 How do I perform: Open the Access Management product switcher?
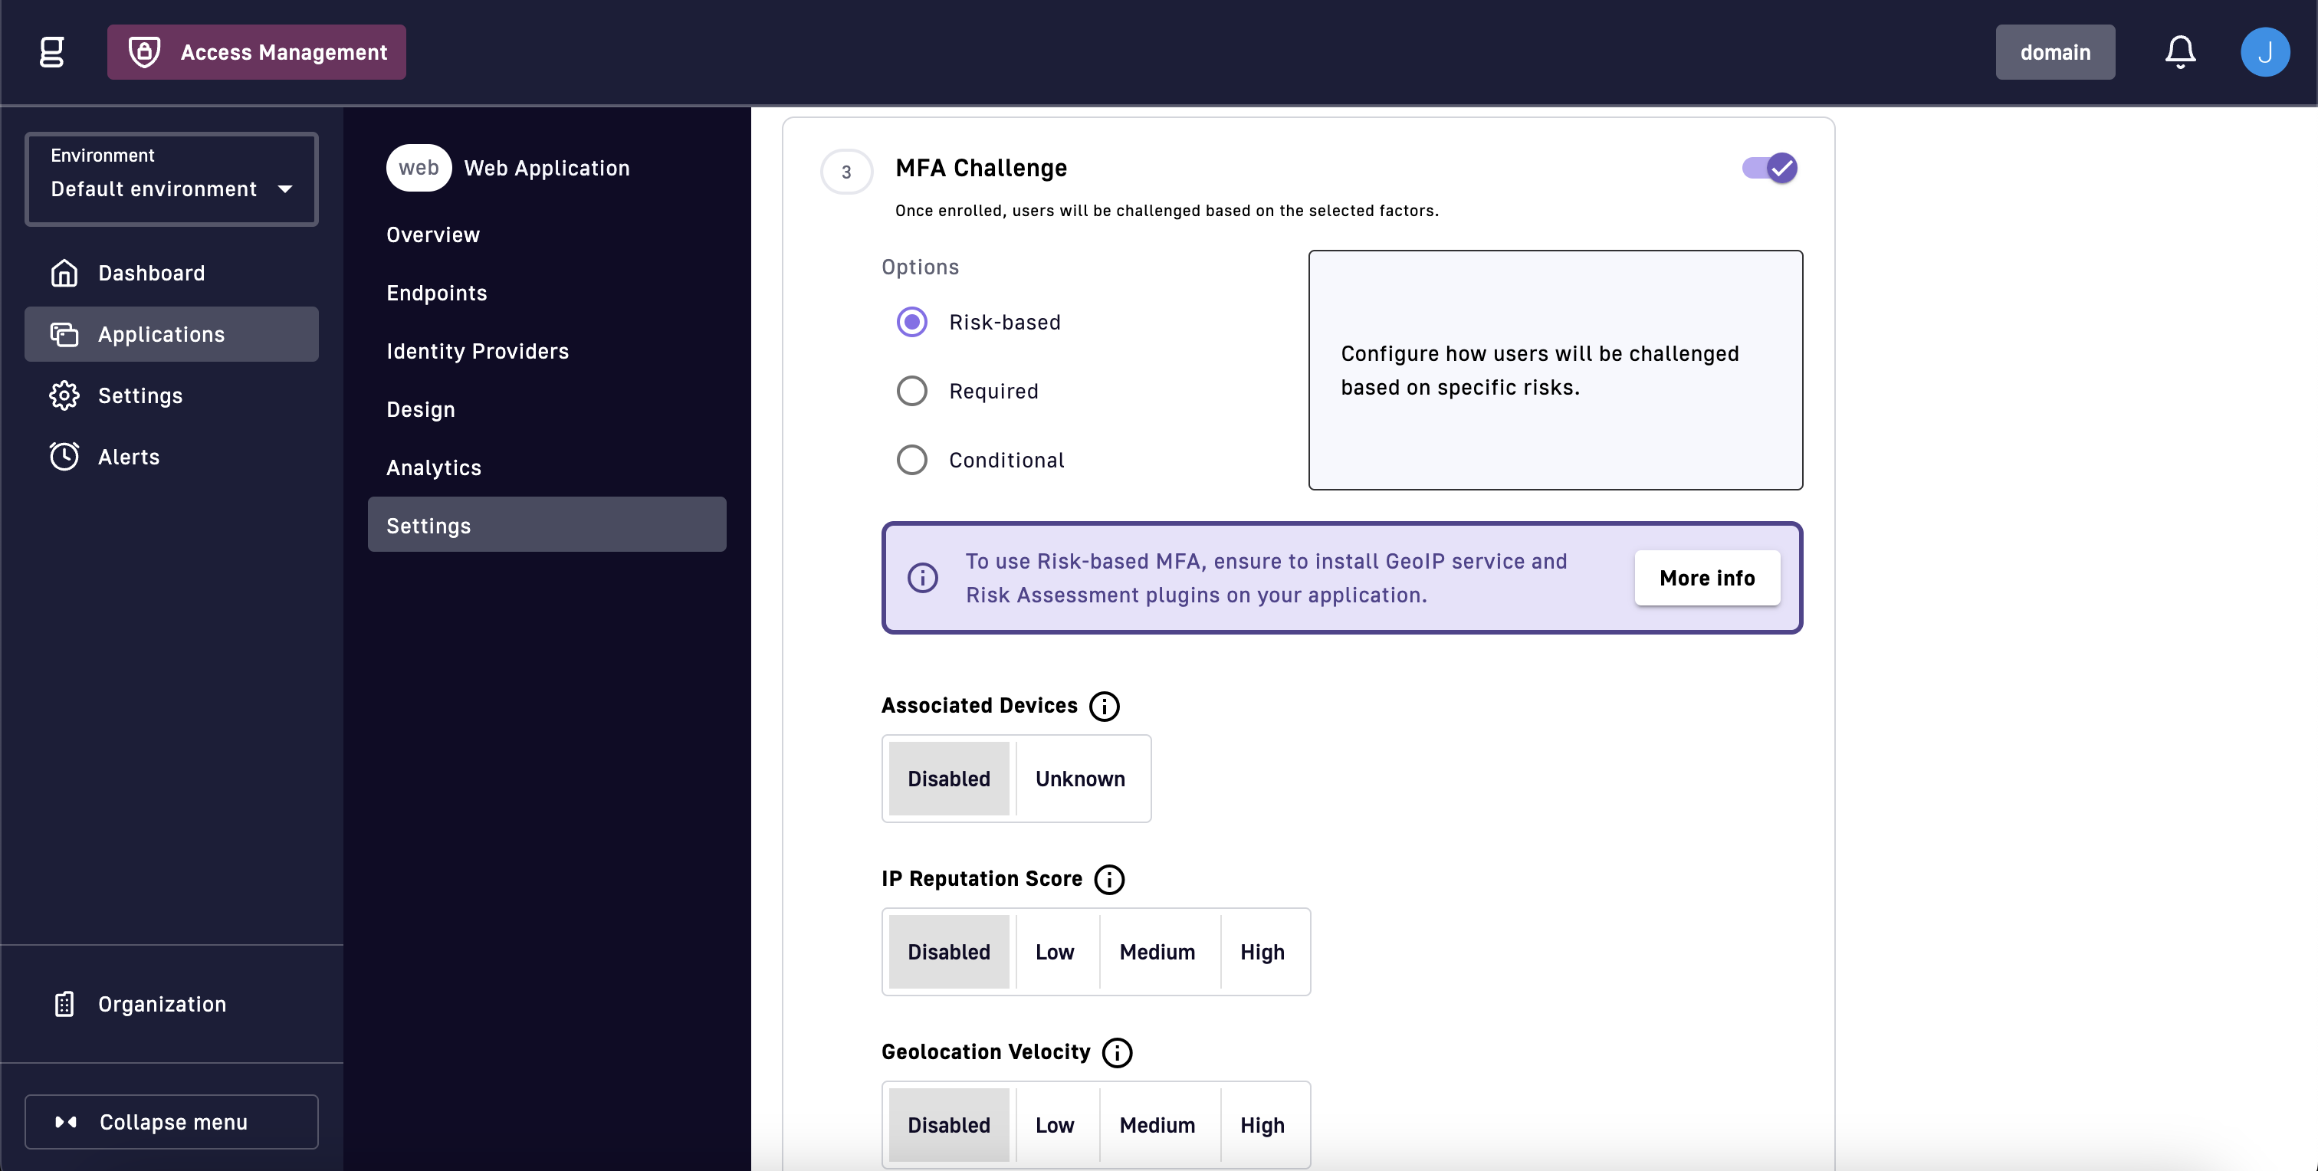tap(257, 52)
